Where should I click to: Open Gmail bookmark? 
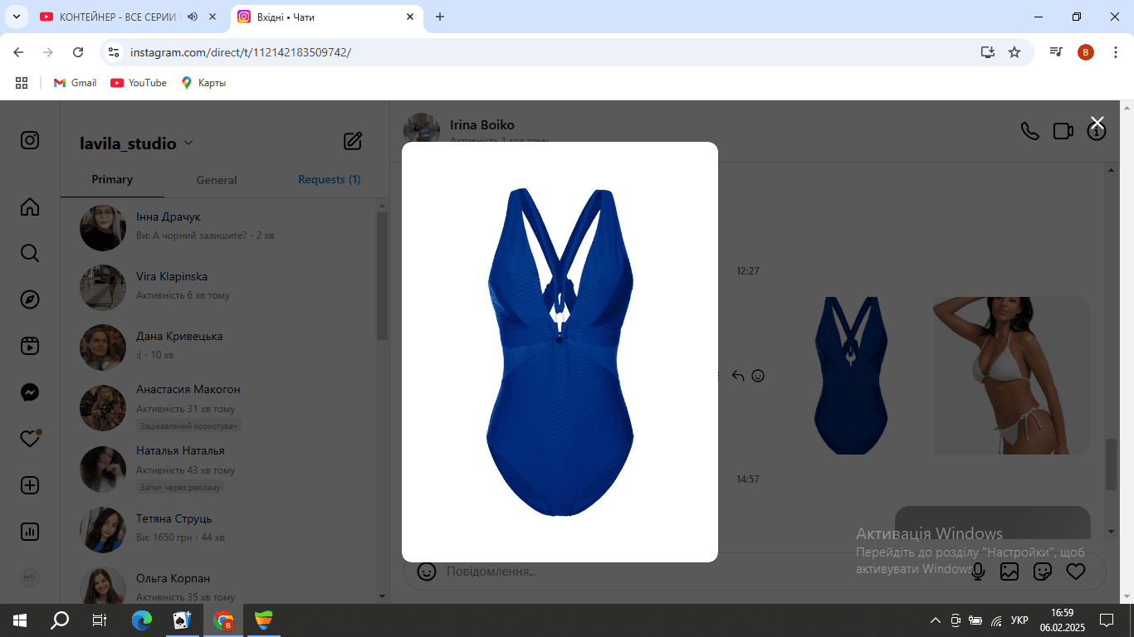pyautogui.click(x=75, y=83)
